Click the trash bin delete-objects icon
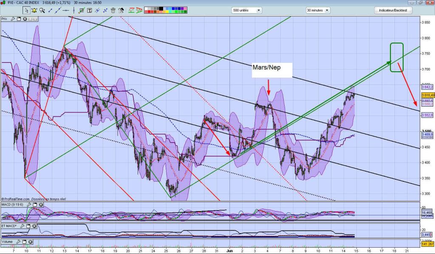435x254 pixels. 113,10
